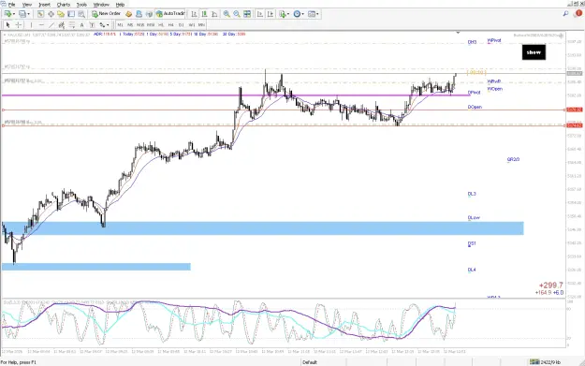Tile the chart windows
This screenshot has width=585, height=366.
pos(247,14)
